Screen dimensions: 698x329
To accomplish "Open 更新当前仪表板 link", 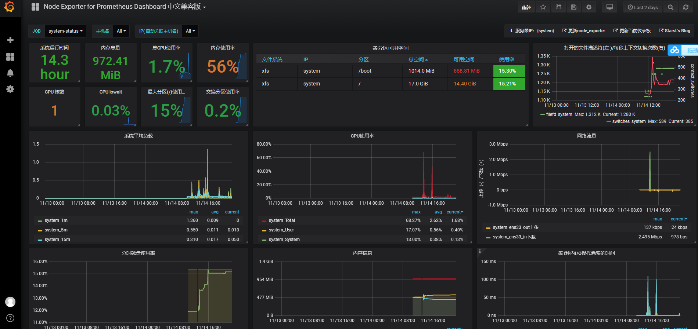I will coord(632,31).
